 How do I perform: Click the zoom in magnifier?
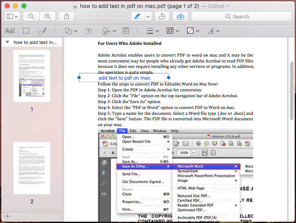48,17
